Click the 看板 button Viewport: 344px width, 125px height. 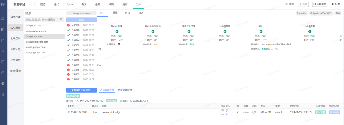tap(290, 4)
